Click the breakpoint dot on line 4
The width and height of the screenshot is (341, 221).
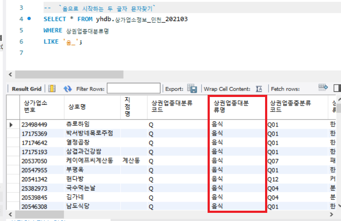coord(29,19)
